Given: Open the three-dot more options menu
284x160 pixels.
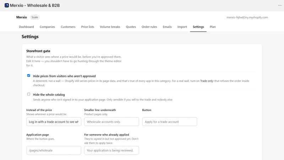Looking at the screenshot, I should tap(280, 5).
